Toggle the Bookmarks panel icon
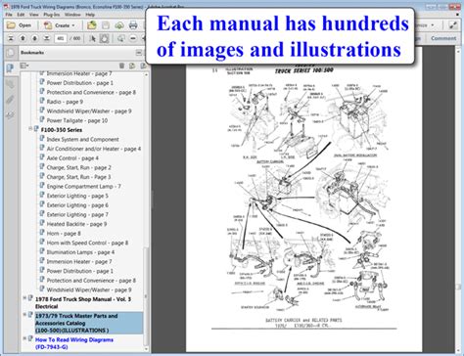This screenshot has height=356, width=464. [11, 68]
